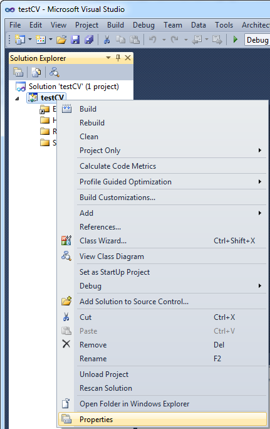Collapse the testCV project tree node

pyautogui.click(x=17, y=98)
